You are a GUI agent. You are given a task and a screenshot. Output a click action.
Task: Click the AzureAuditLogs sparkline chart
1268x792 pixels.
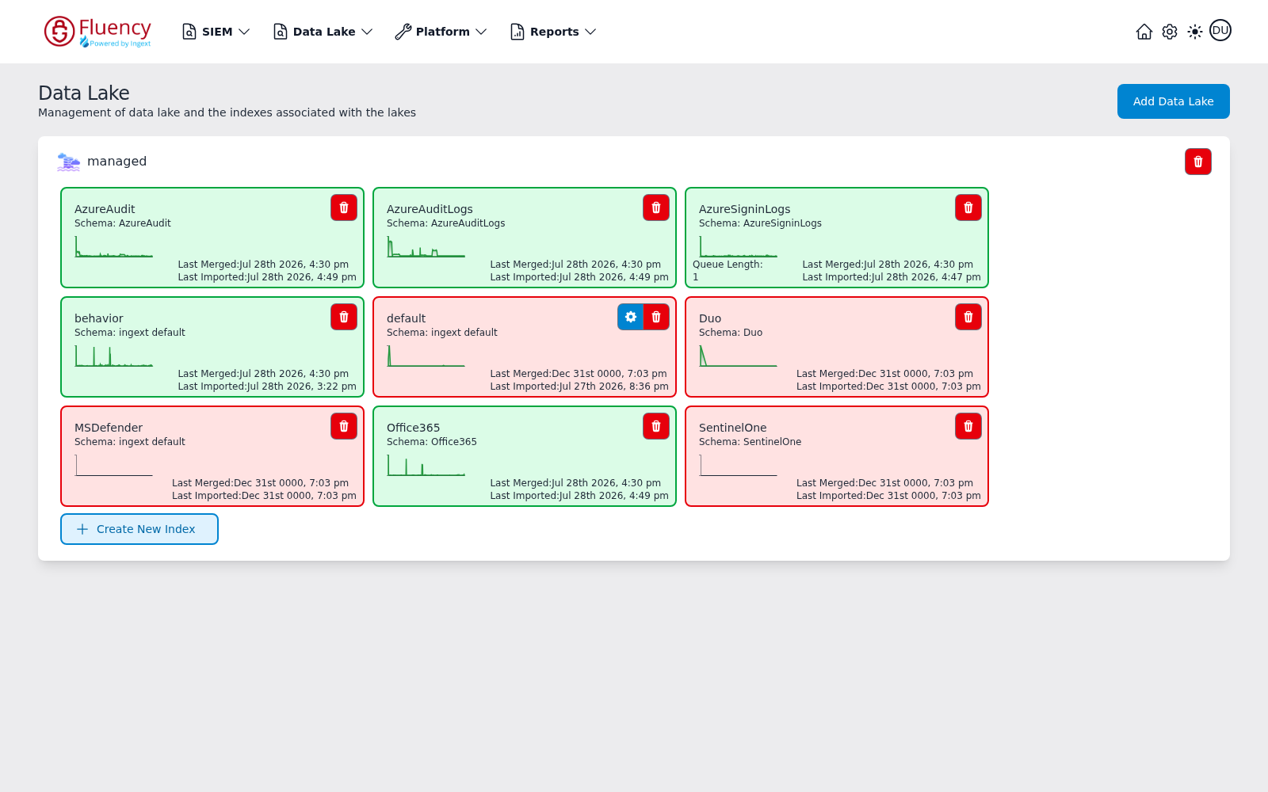click(426, 247)
